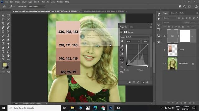Select the Zoom magnifier tool
The width and height of the screenshot is (199, 111).
(3, 60)
